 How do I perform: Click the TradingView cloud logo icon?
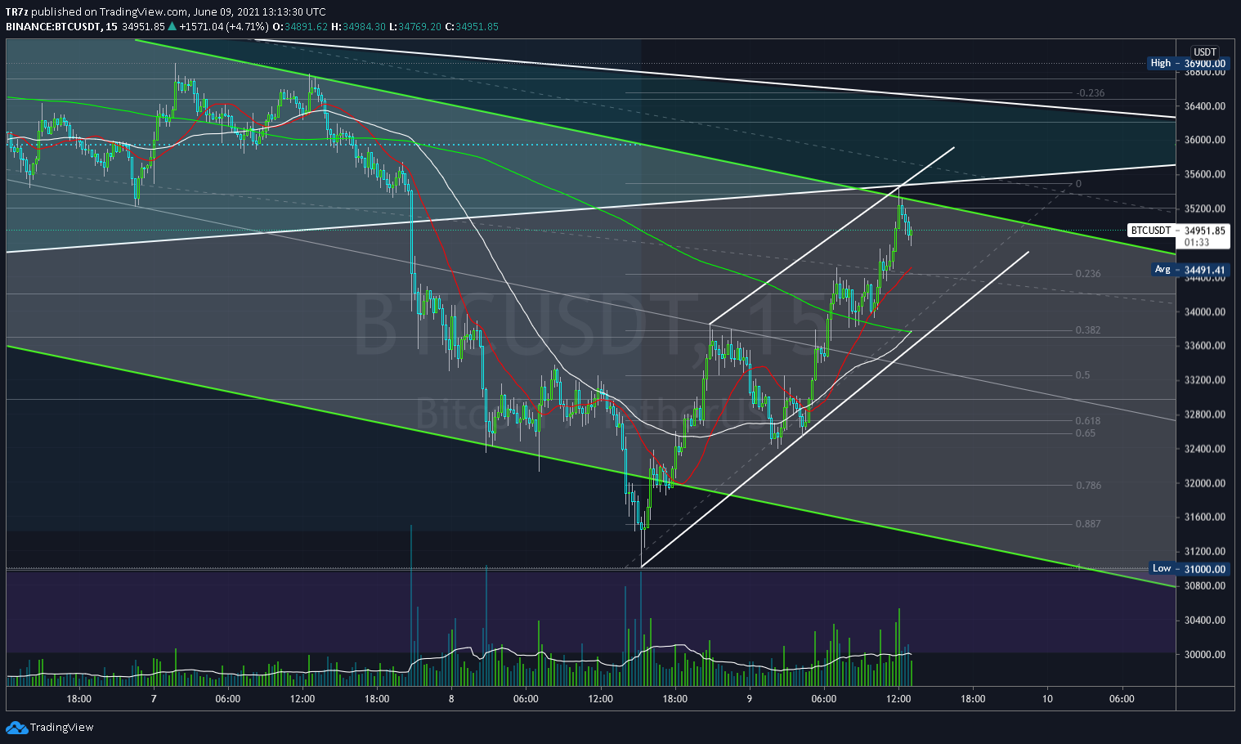point(16,728)
